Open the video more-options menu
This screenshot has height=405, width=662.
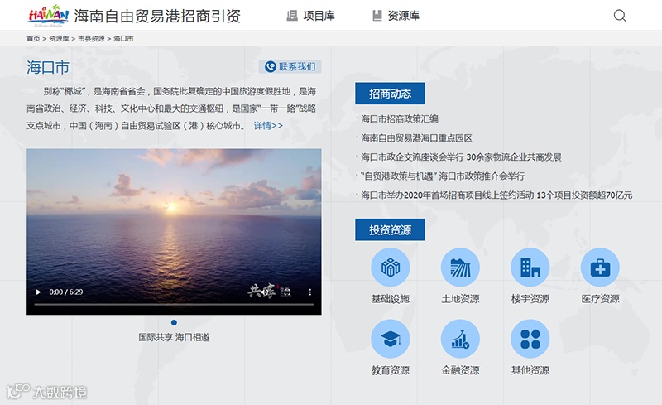[309, 292]
